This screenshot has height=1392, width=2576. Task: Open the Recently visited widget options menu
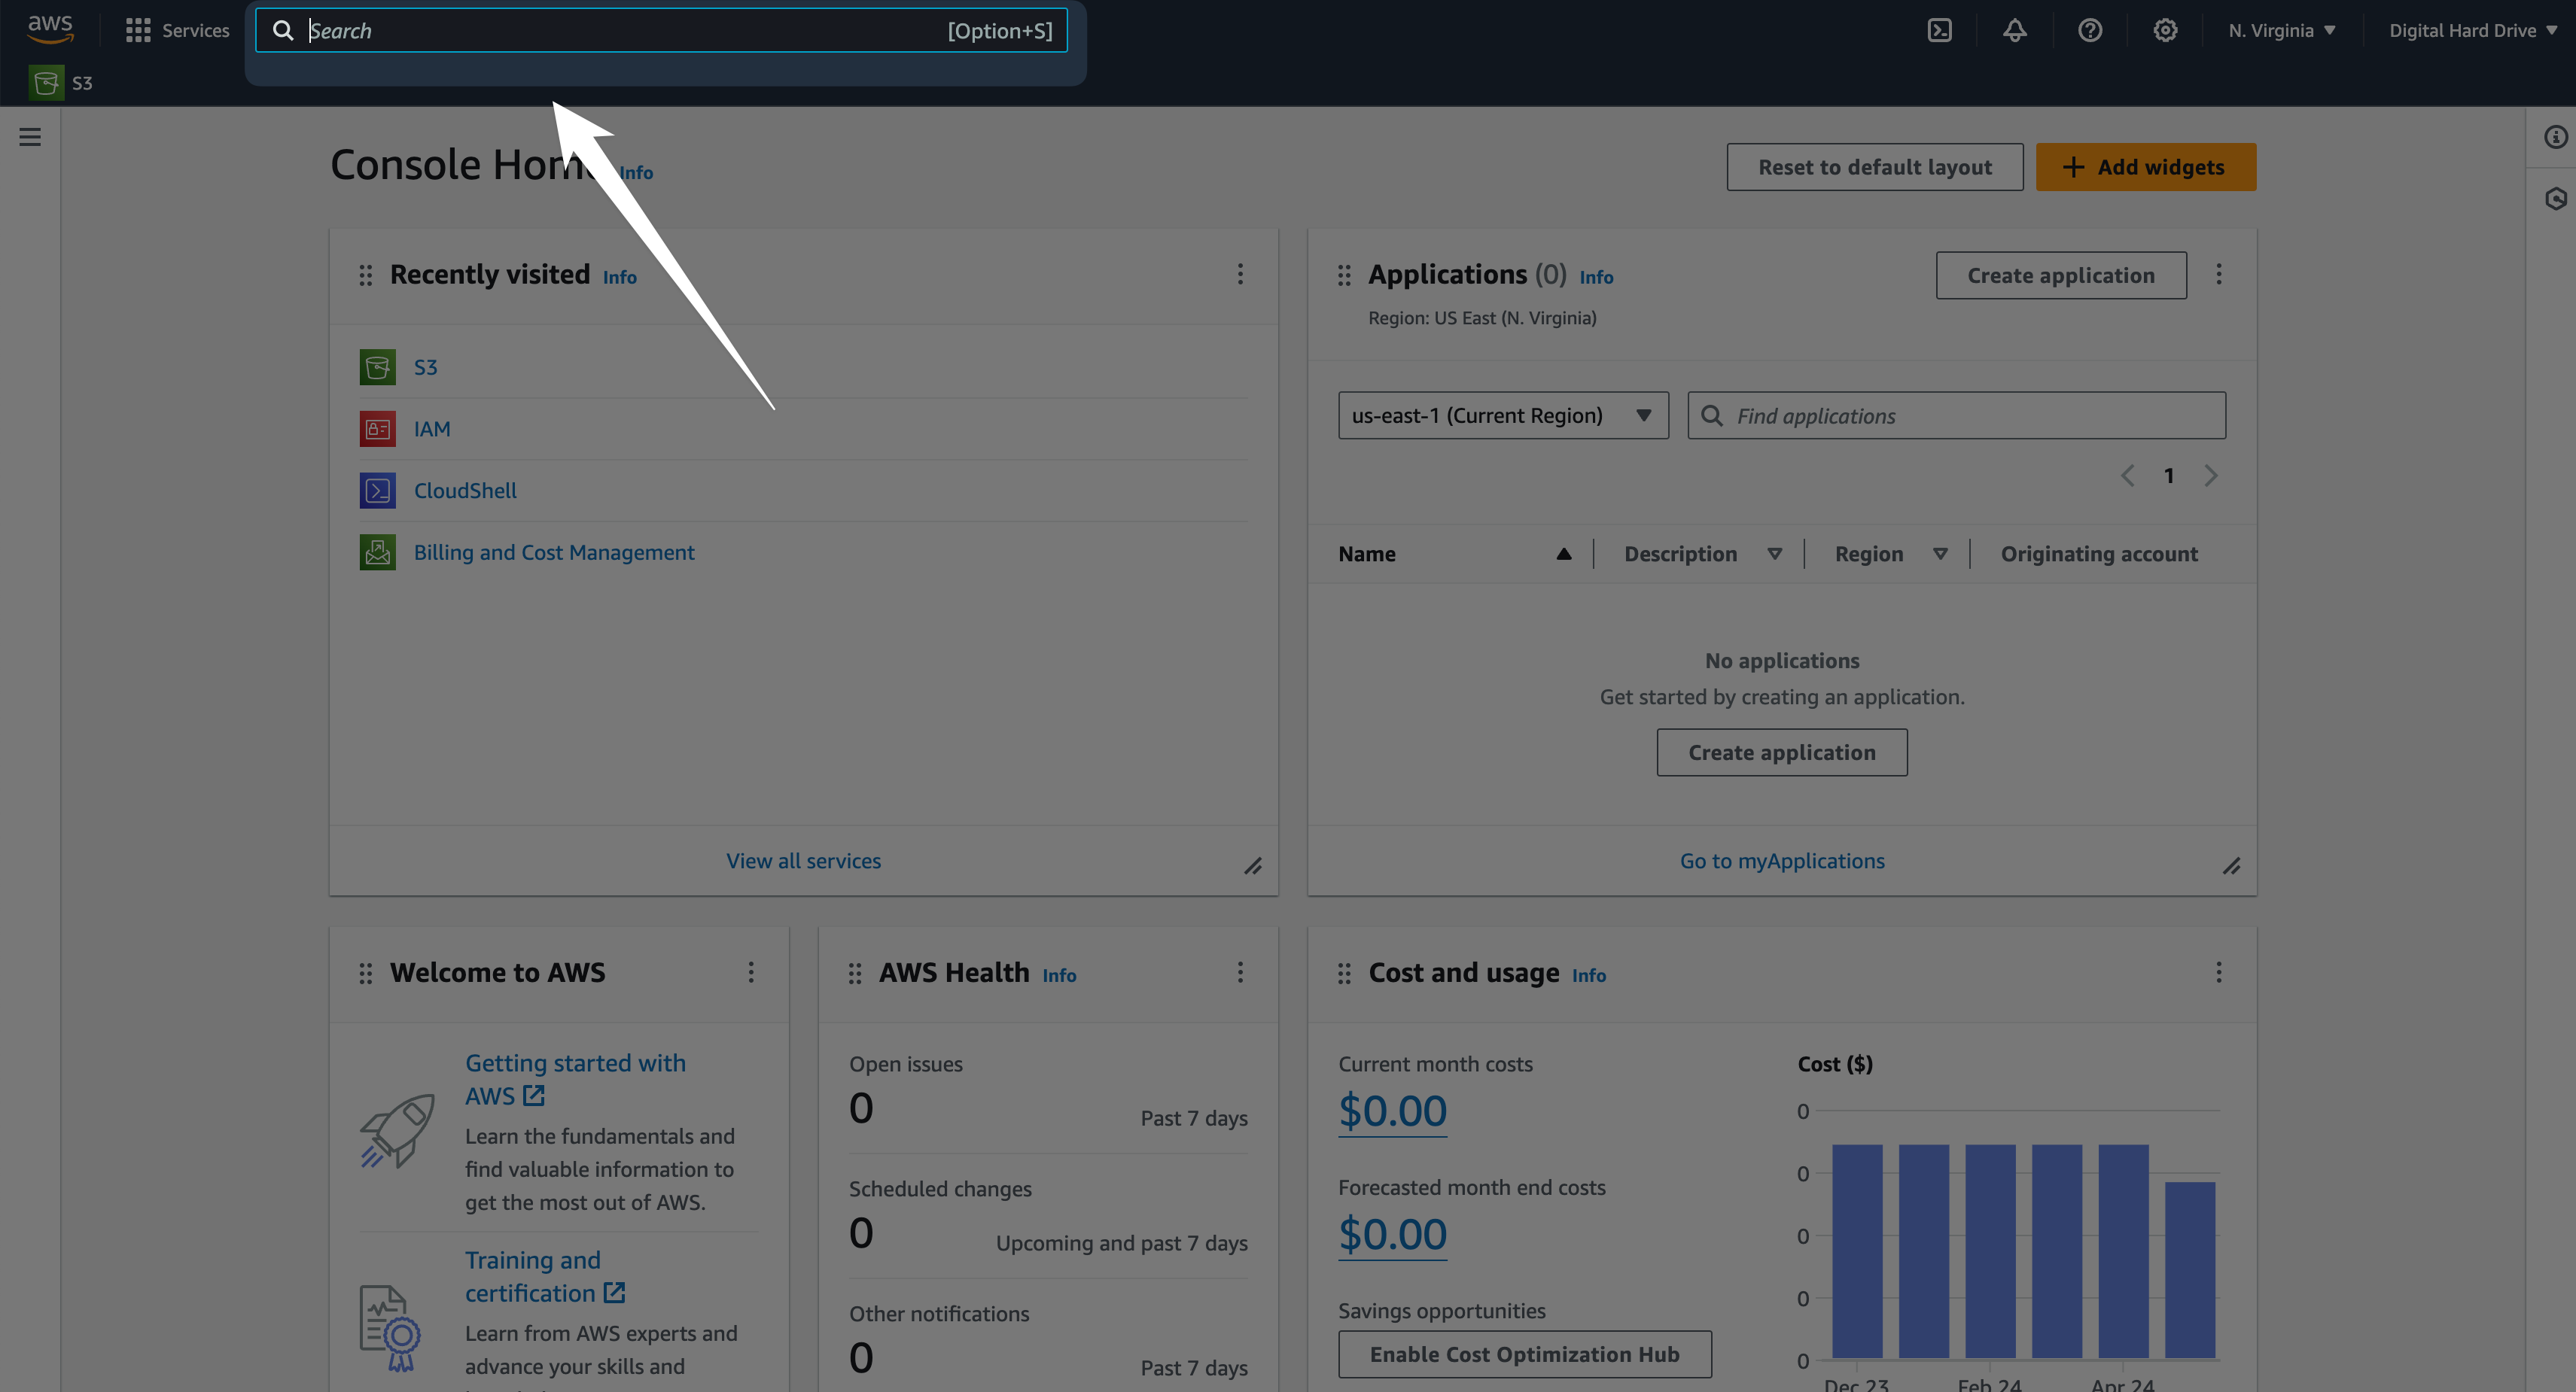[1240, 274]
